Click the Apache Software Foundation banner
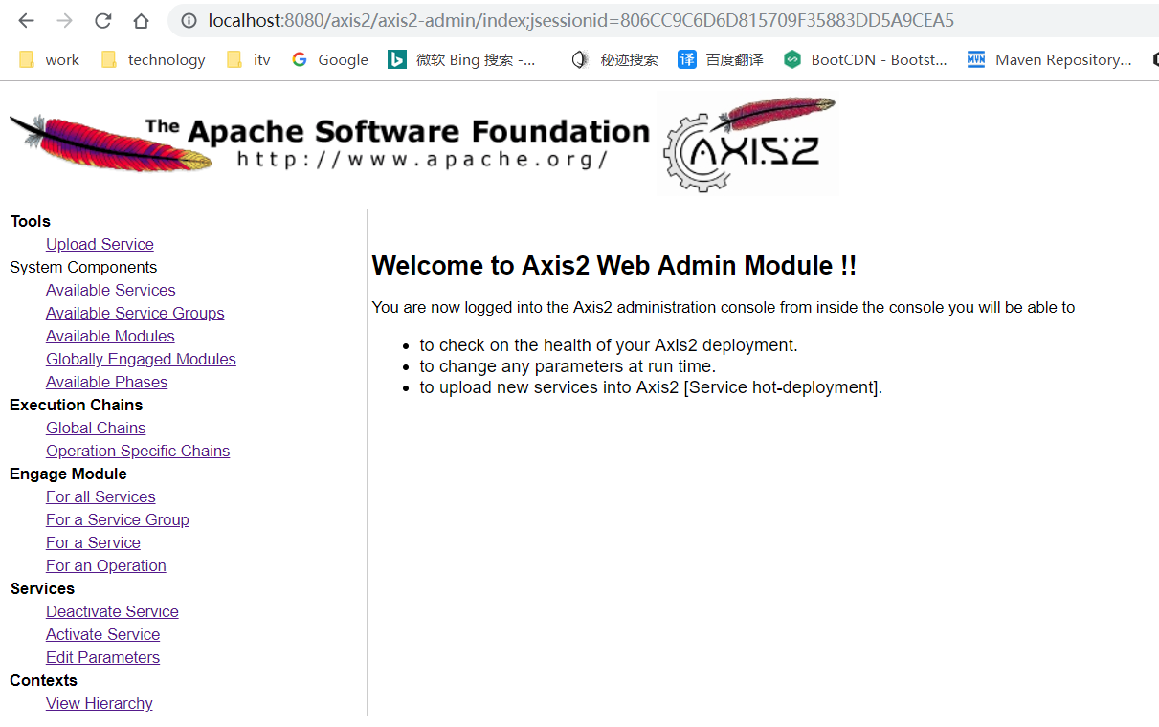 (330, 143)
